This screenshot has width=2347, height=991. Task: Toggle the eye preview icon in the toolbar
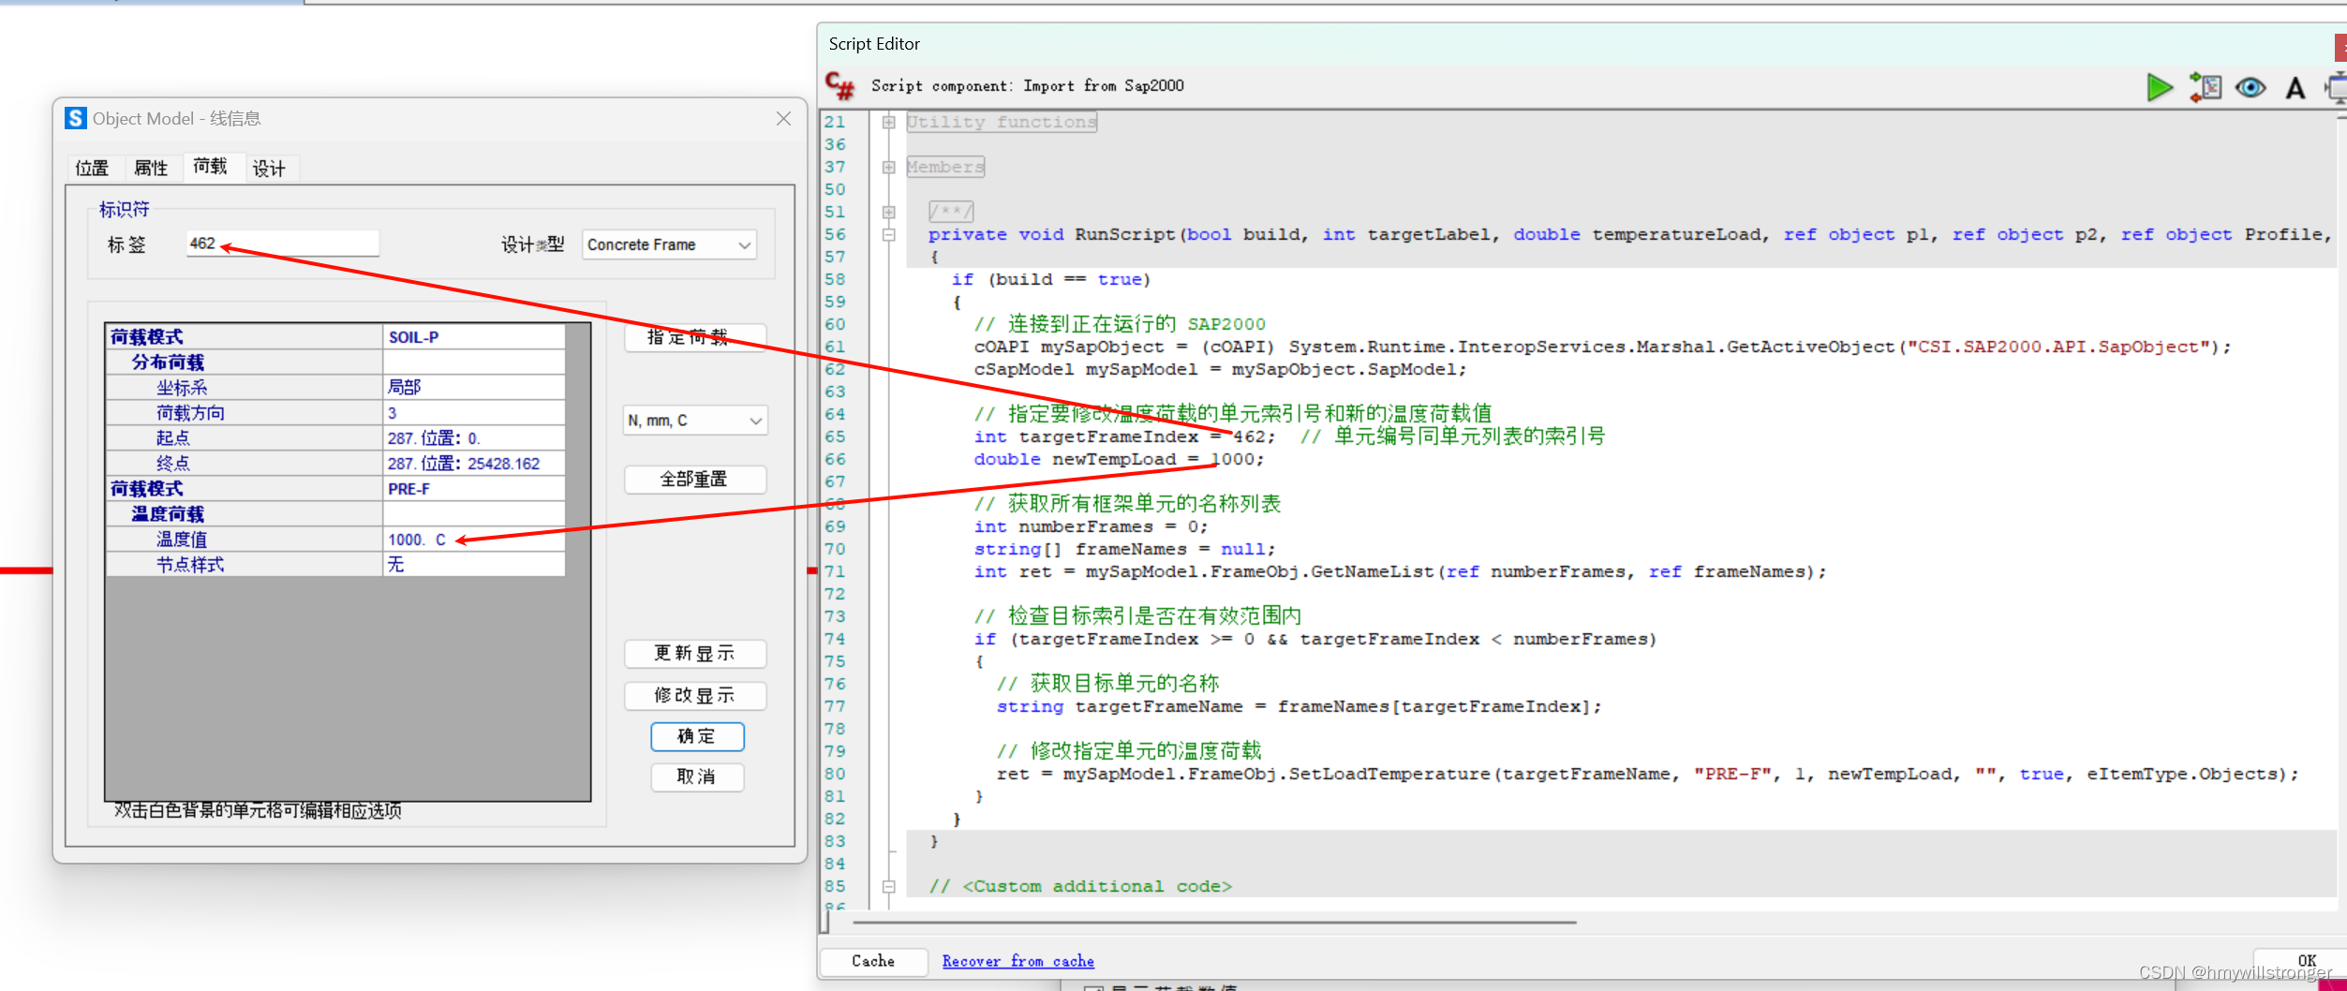[x=2250, y=86]
